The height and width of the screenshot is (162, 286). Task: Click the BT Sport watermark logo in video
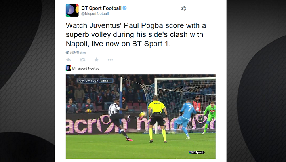coord(196,152)
